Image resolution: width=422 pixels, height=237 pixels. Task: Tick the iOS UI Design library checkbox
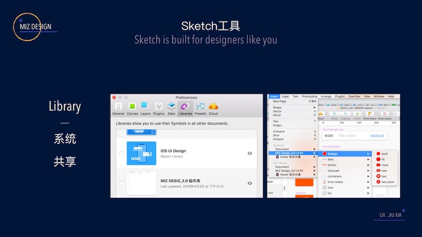click(x=121, y=153)
